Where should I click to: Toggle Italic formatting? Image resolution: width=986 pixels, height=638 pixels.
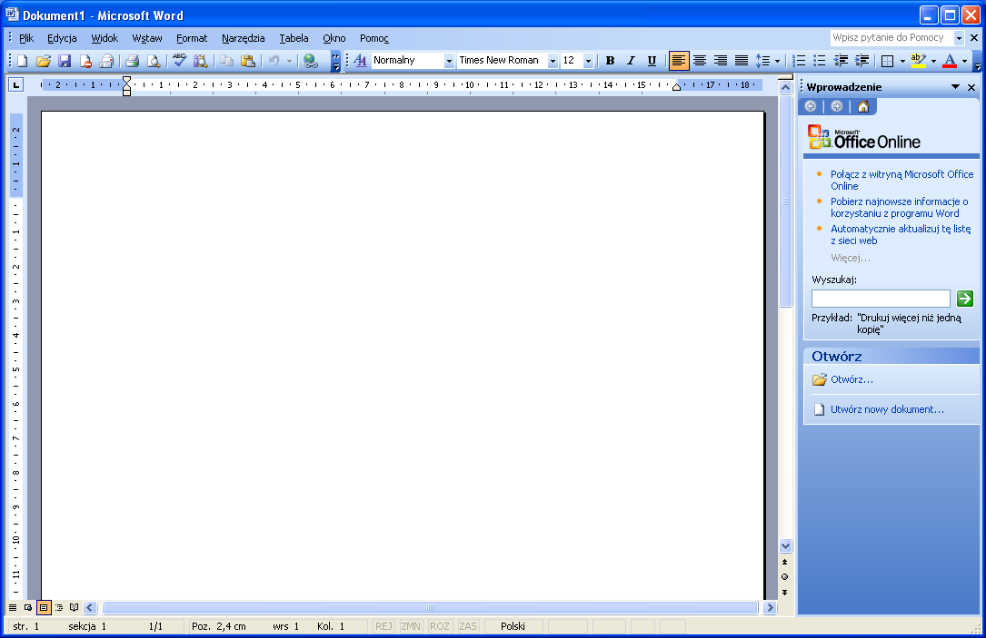(x=631, y=61)
